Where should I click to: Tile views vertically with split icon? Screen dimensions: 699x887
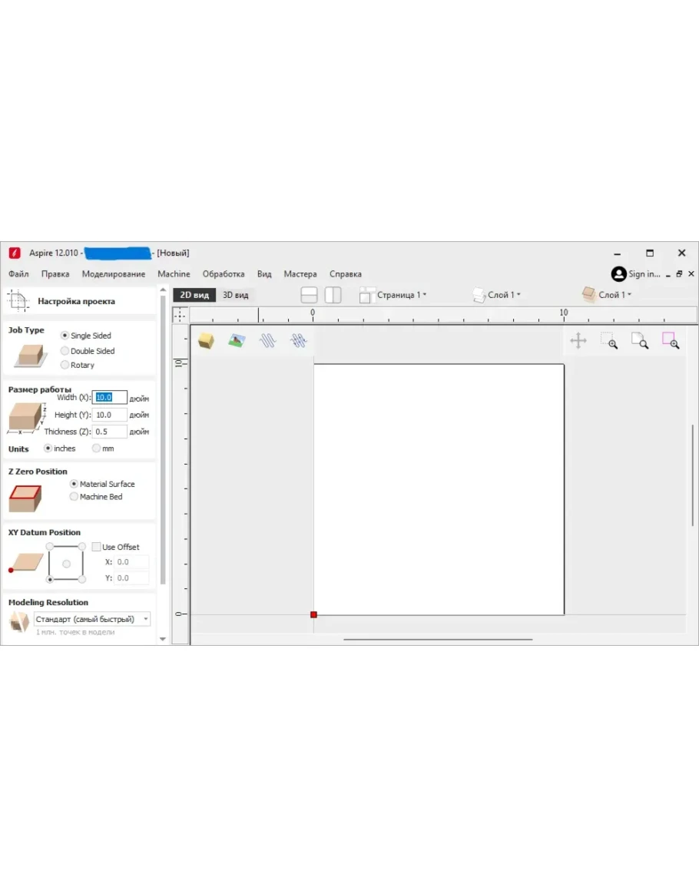333,295
